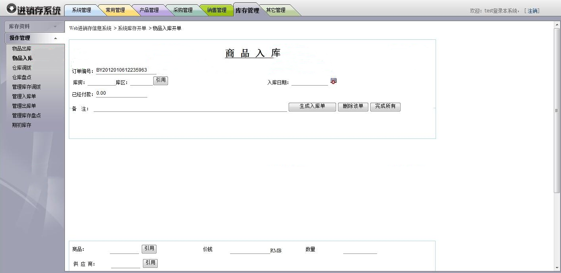Click 引用 button beside 供应商 field

(150, 263)
